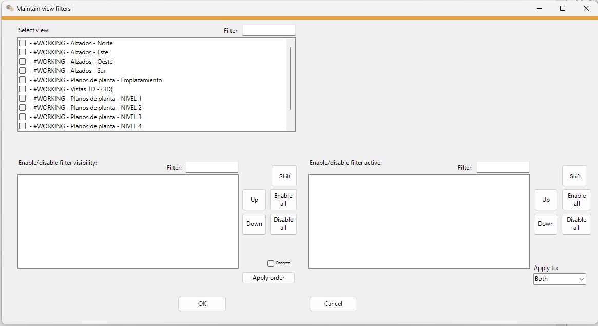Click the Up button for filter visibility

click(x=254, y=200)
